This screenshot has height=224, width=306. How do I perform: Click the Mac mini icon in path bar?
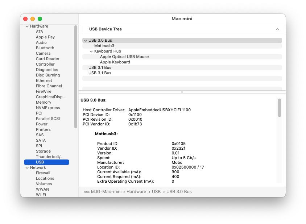click(86, 192)
